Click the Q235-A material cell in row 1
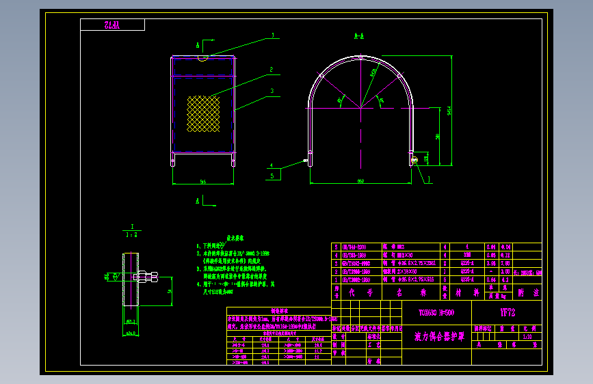593x384 pixels. coord(467,279)
